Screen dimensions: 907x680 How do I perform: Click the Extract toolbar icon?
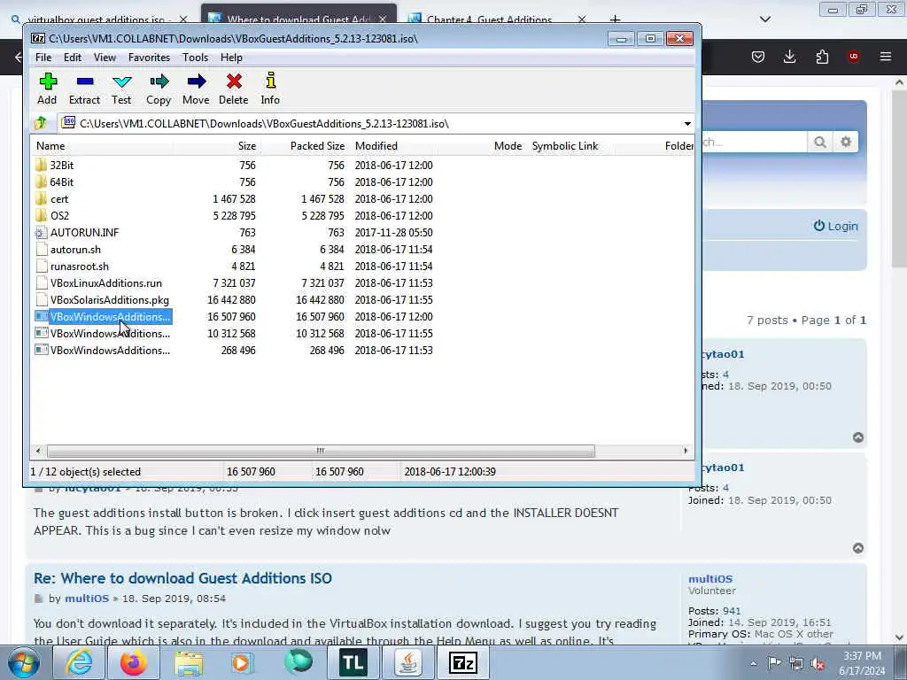[x=84, y=89]
